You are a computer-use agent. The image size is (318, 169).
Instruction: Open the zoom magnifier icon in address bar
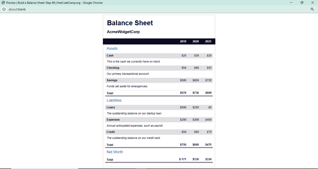click(312, 9)
